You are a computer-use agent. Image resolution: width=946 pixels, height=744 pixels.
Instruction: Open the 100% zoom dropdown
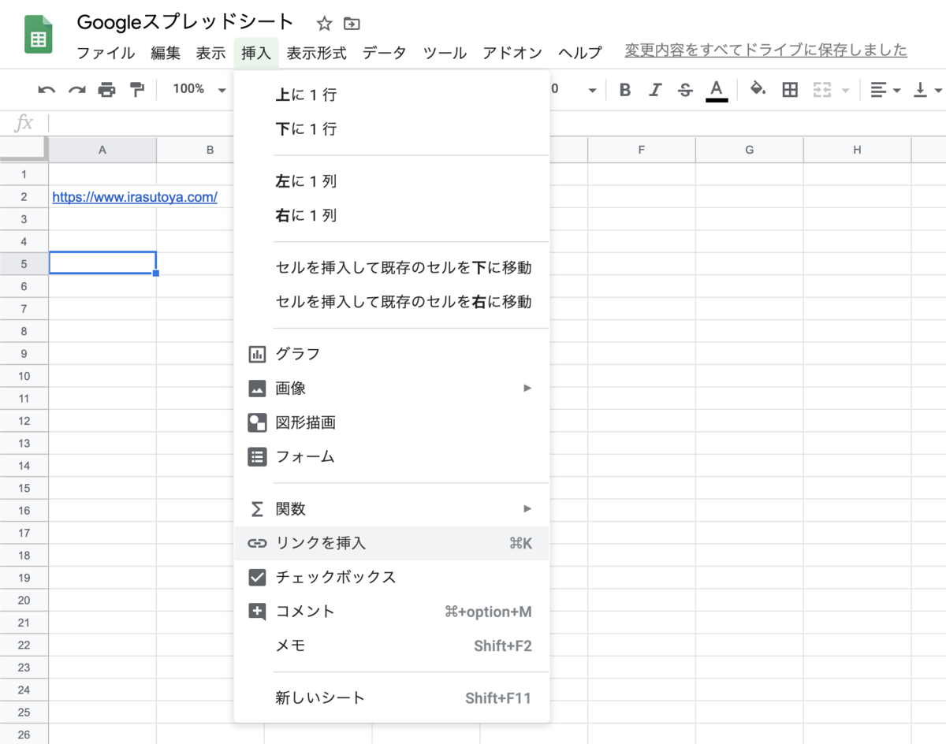coord(199,89)
